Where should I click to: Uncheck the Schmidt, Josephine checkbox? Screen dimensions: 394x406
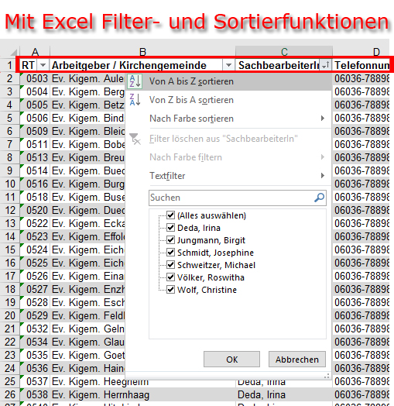(170, 252)
